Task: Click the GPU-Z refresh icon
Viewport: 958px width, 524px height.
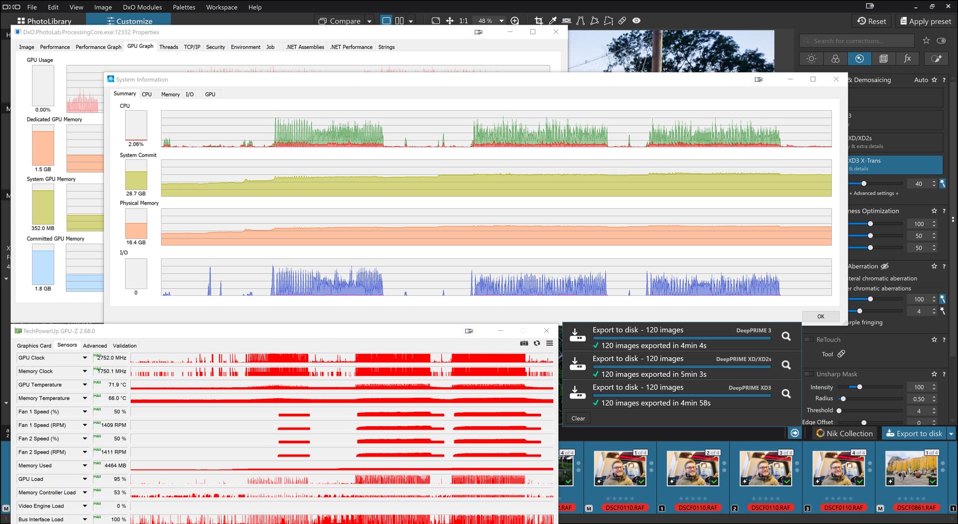Action: [537, 343]
